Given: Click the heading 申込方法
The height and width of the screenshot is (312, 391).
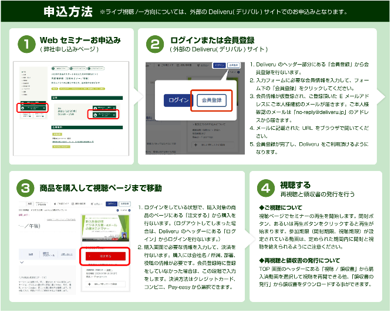Looking at the screenshot, I should coord(68,12).
